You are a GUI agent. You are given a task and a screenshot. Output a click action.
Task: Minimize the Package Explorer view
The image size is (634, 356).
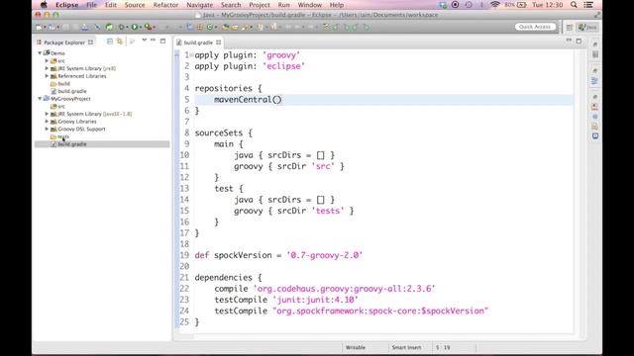(x=154, y=41)
